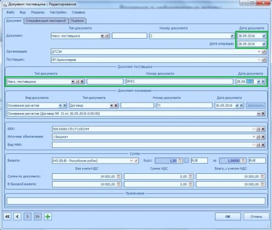The image size is (272, 230).
Task: Open calculator for Сумма по документу без НДС
Action: pyautogui.click(x=118, y=176)
